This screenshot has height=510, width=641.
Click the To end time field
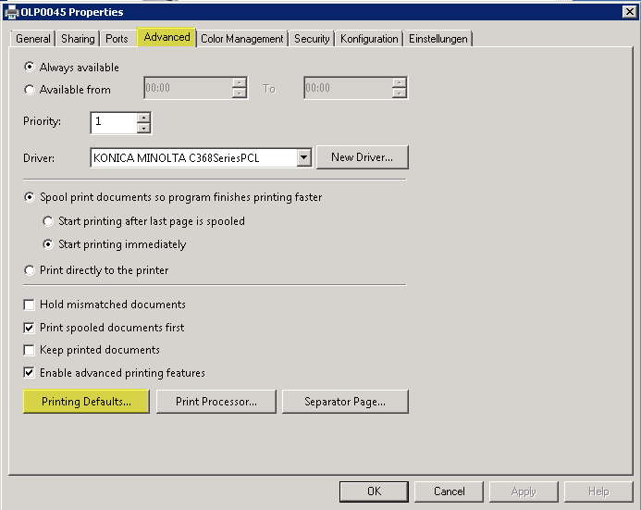tap(349, 88)
